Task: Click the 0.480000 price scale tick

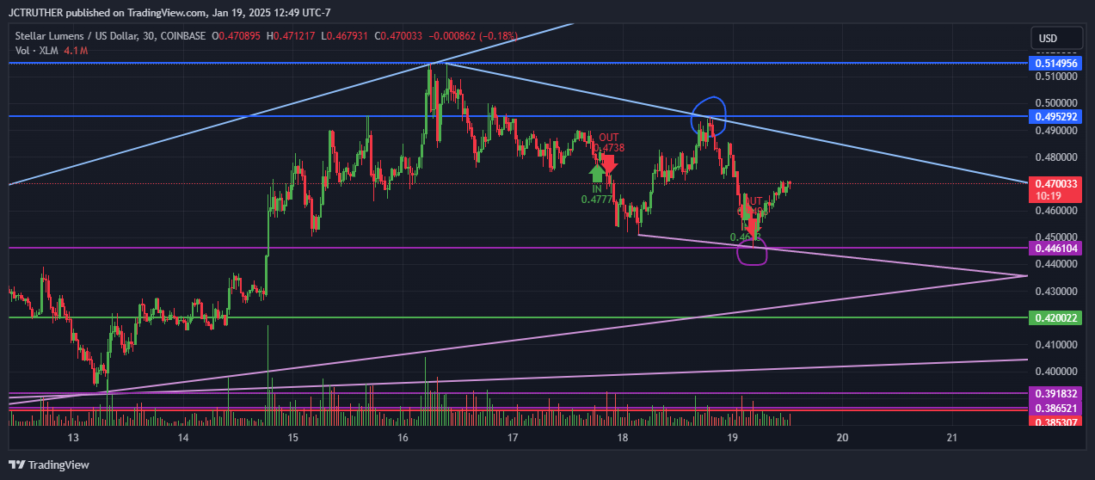Action: 1055,157
